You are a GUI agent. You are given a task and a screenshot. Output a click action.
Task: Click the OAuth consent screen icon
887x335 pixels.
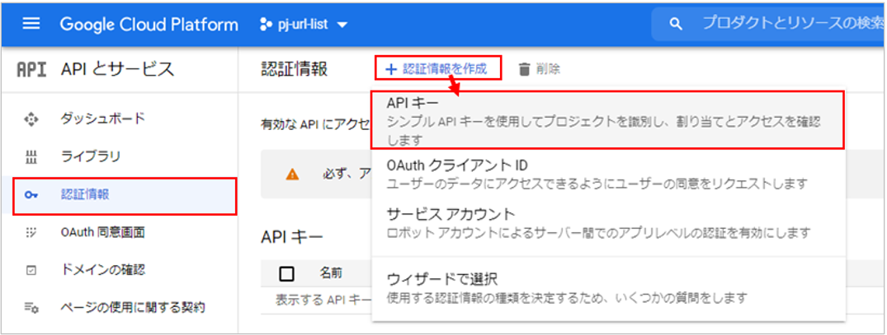pos(31,233)
